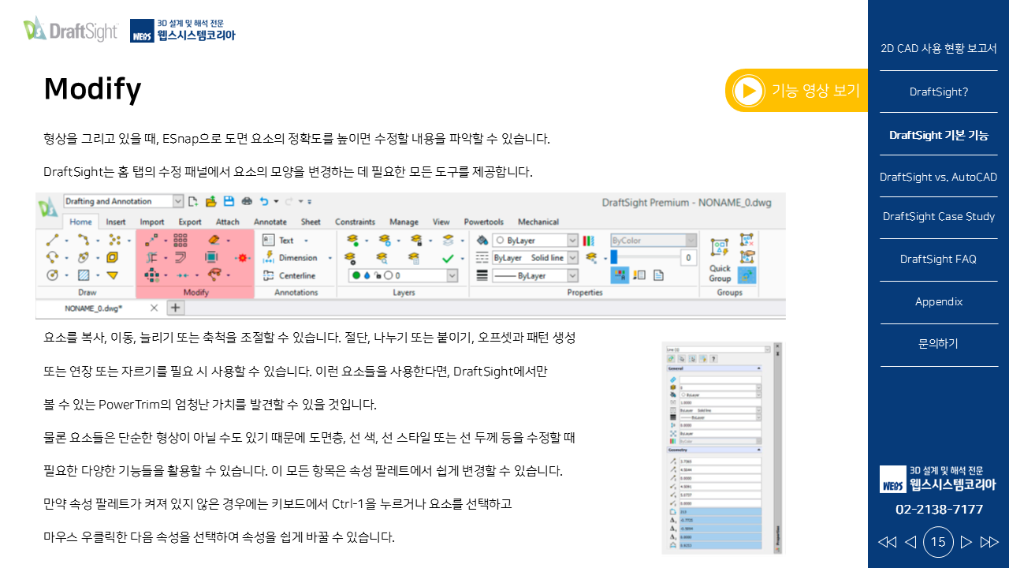Switch to the Insert ribbon tab

point(116,222)
